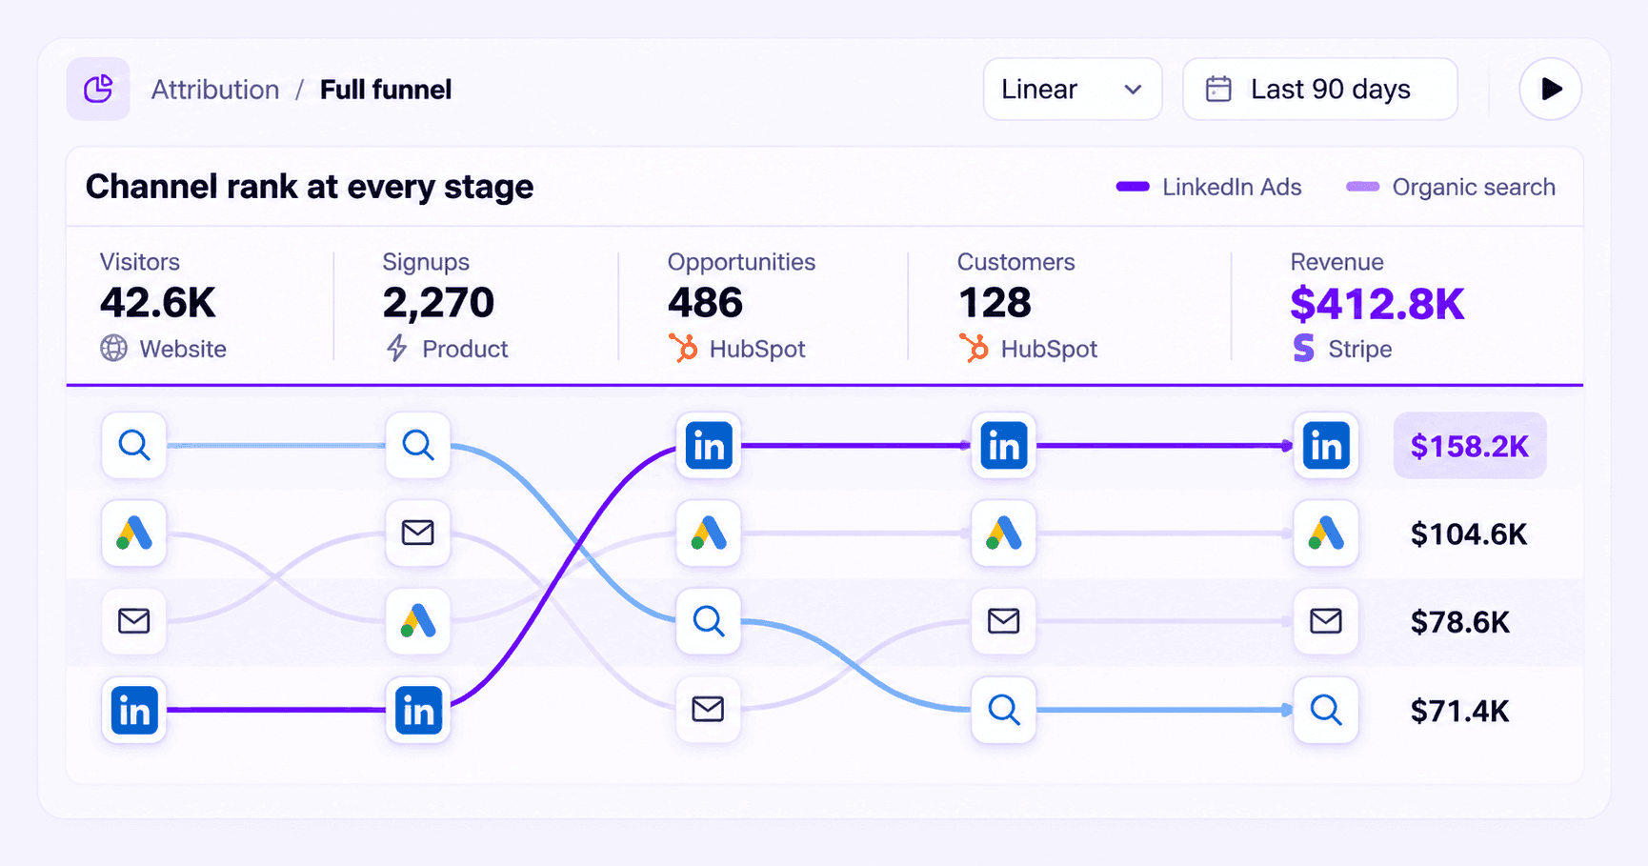Click the play button at top right
This screenshot has height=866, width=1648.
1550,90
